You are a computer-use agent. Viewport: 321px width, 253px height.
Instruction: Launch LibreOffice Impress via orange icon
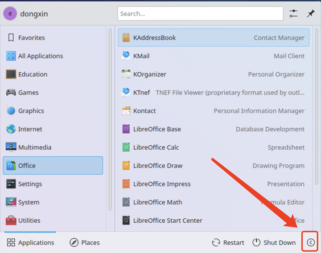click(x=126, y=184)
